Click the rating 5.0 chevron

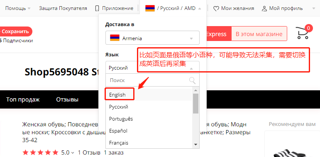pos(73,152)
